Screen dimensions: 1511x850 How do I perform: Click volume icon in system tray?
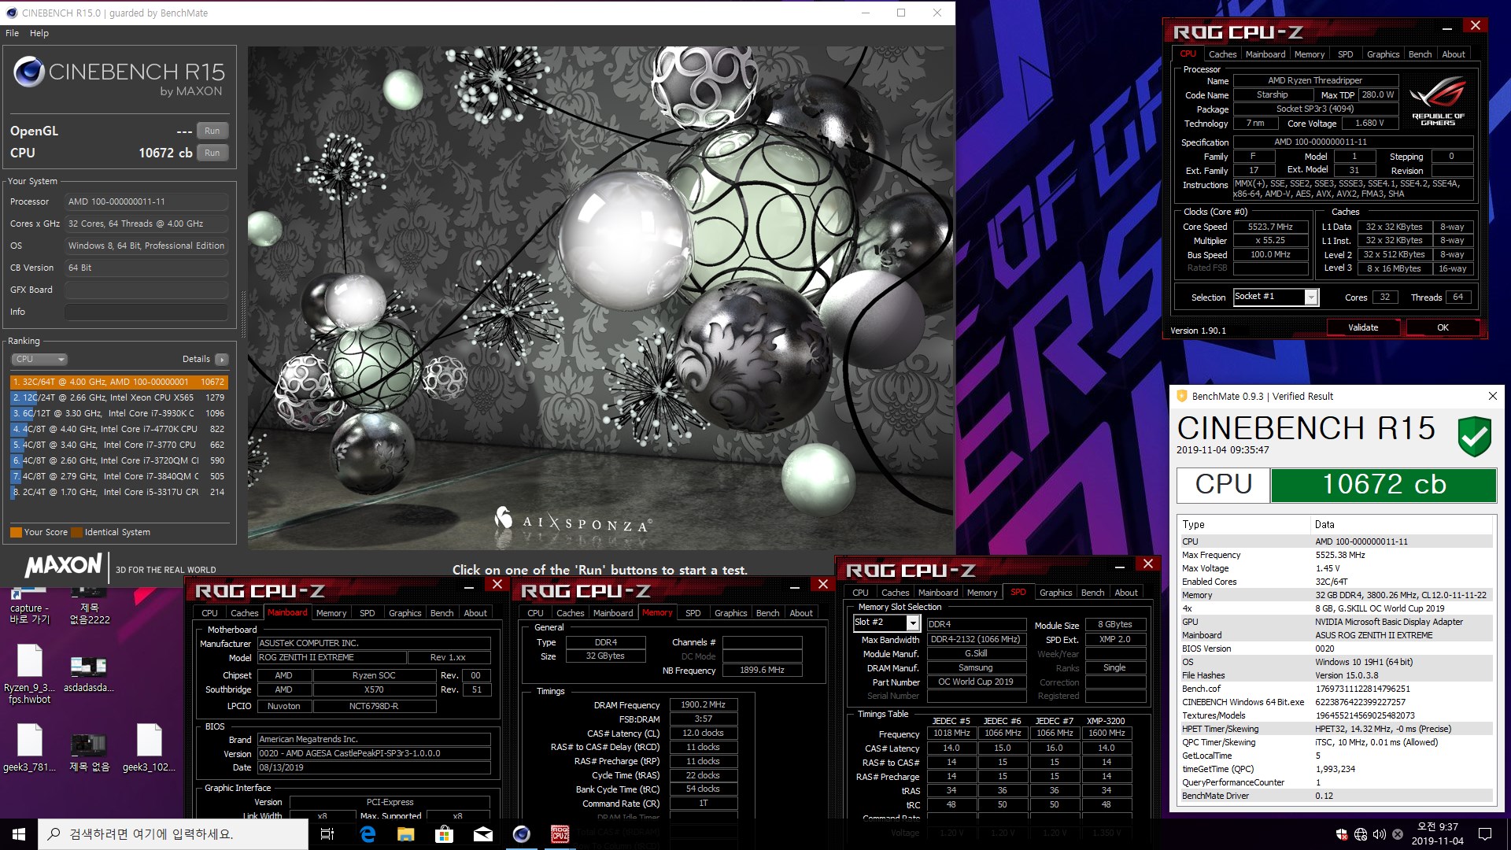pos(1379,834)
